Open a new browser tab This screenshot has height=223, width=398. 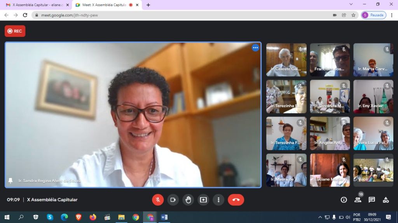click(148, 5)
